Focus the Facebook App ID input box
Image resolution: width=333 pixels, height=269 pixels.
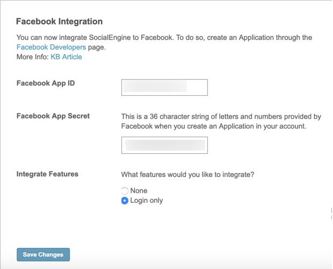[164, 87]
